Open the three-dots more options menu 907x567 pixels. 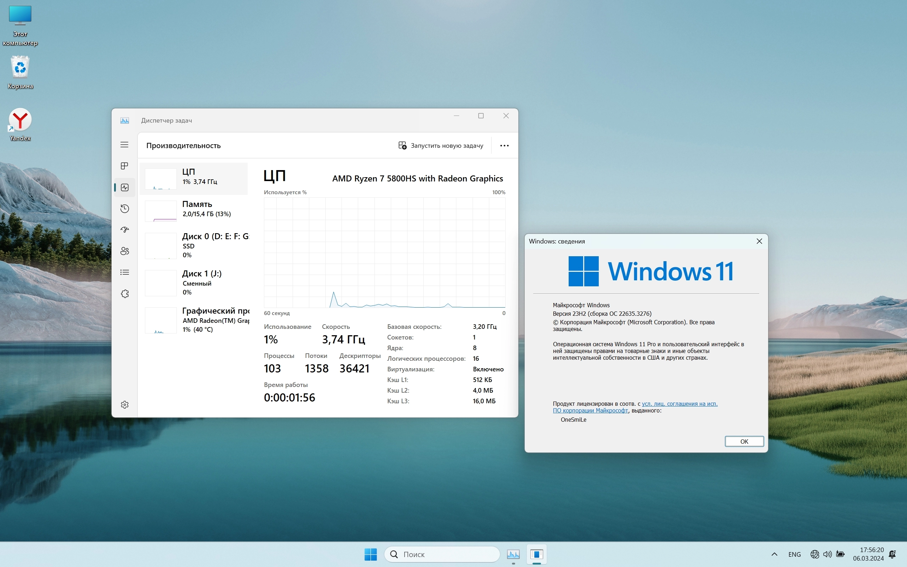[x=504, y=146]
